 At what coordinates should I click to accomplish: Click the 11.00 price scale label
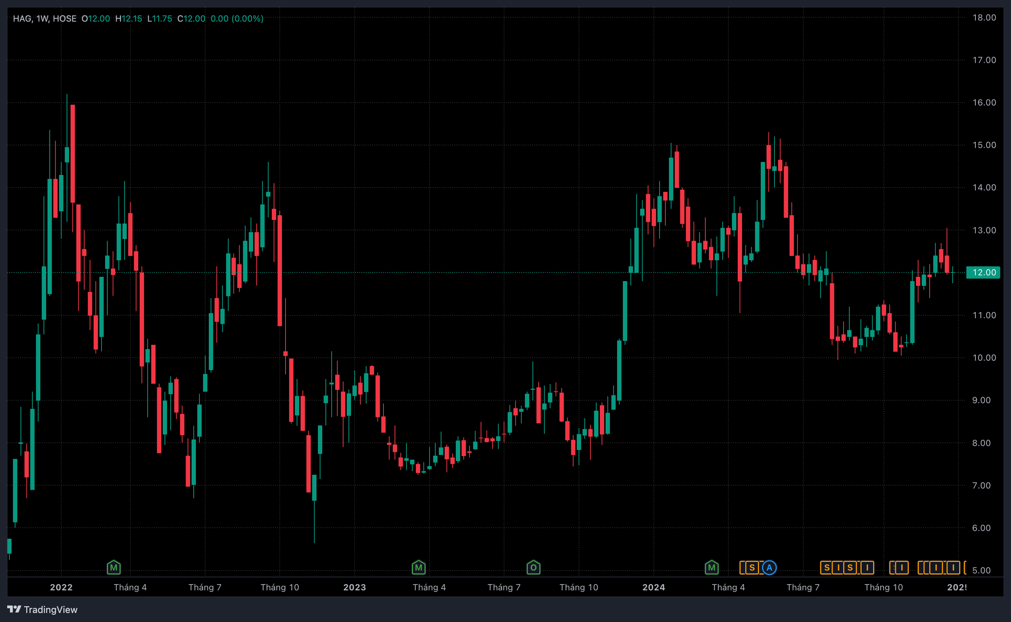pos(984,315)
